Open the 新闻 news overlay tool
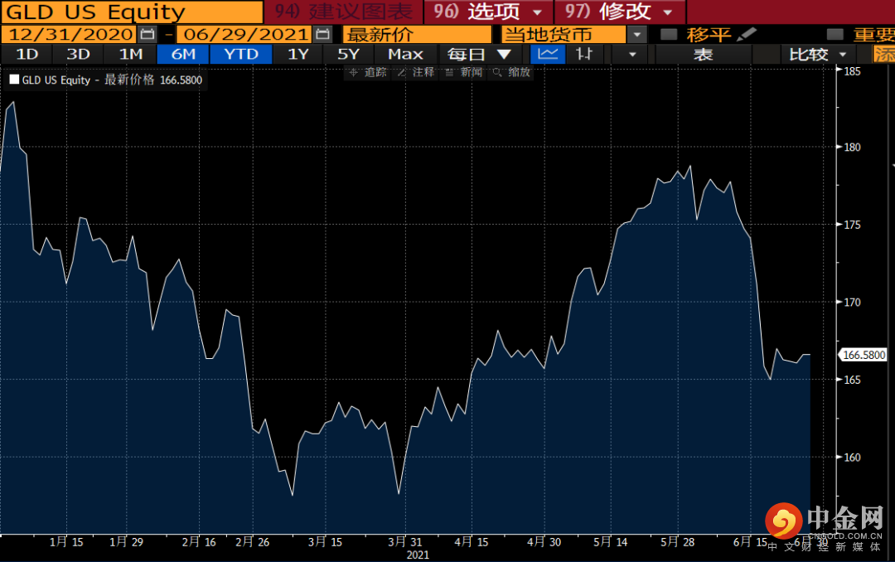 click(464, 73)
